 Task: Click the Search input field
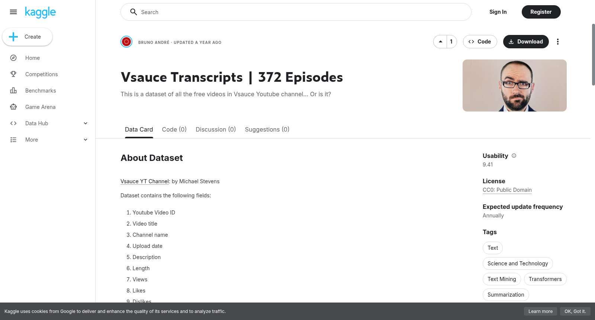click(296, 12)
